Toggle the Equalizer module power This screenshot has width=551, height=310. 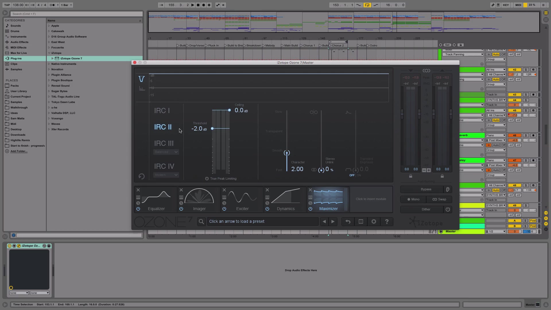click(138, 209)
